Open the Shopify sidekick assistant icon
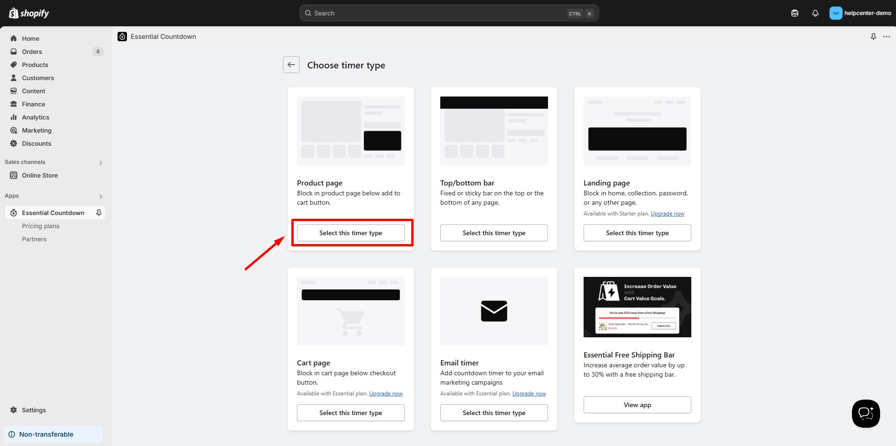The image size is (896, 446). click(x=794, y=13)
